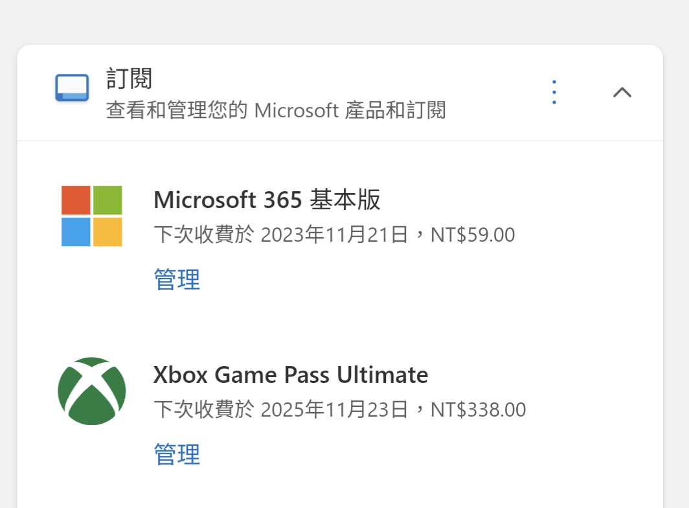The width and height of the screenshot is (689, 508).
Task: Click the 2025年11月23日 billing date
Action: tap(334, 410)
